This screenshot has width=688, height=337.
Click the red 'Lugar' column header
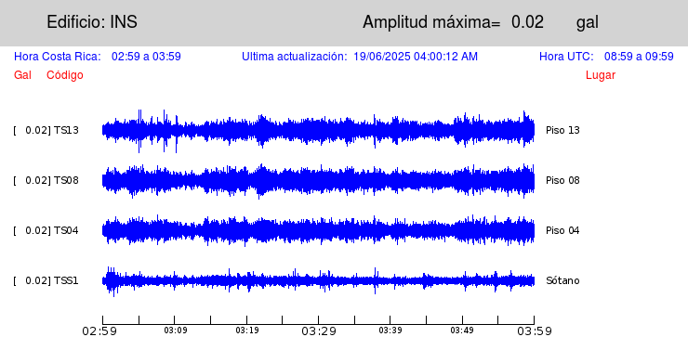[601, 75]
